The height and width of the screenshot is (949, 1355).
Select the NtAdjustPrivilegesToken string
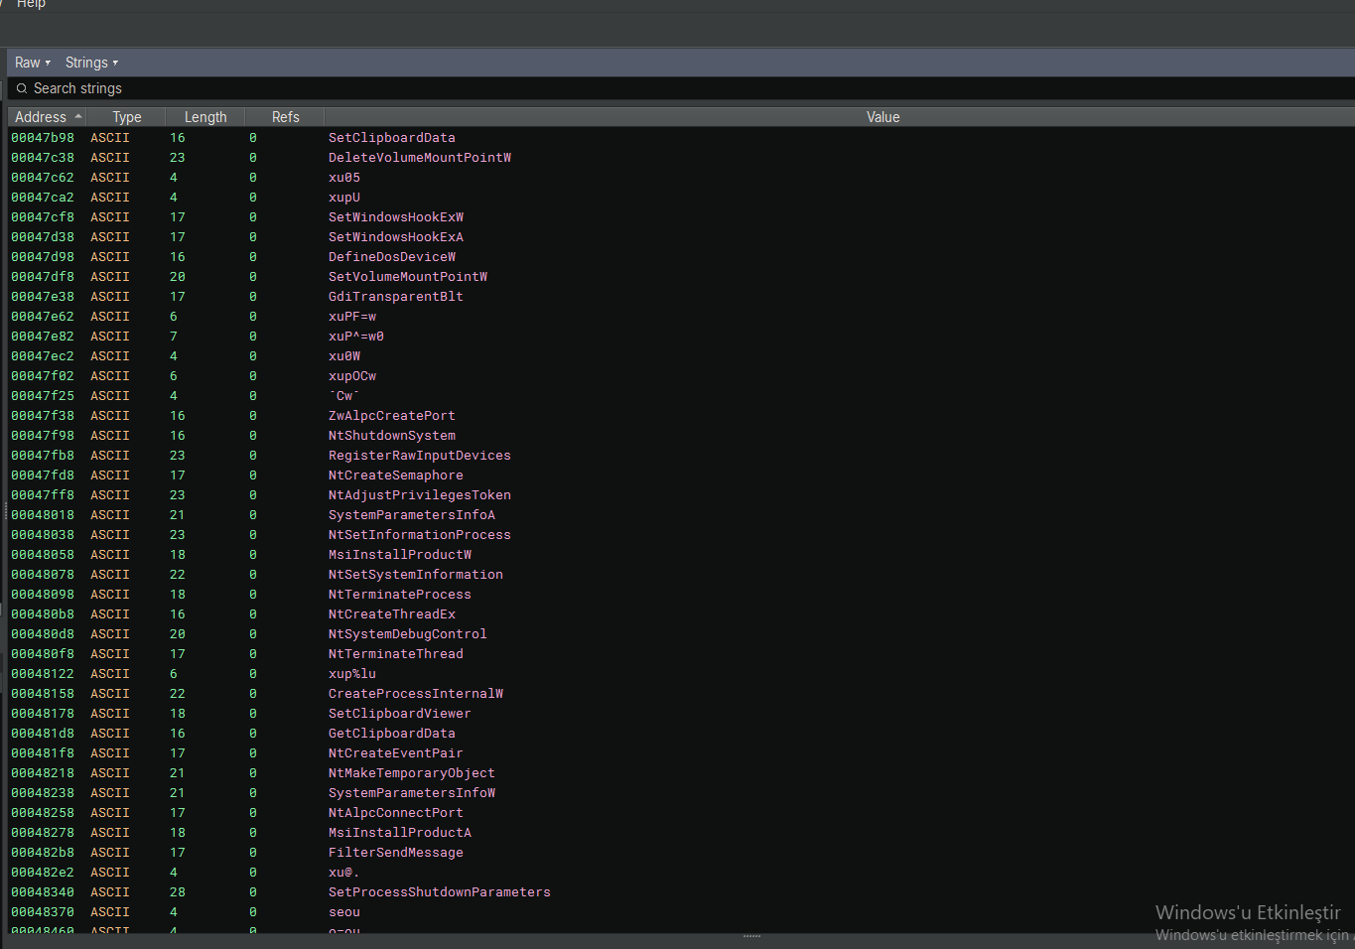[x=420, y=495]
